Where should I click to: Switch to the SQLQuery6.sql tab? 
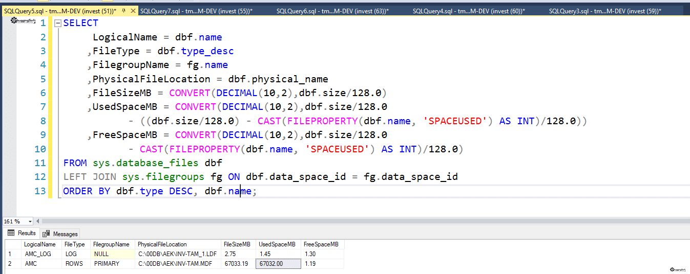click(x=332, y=11)
